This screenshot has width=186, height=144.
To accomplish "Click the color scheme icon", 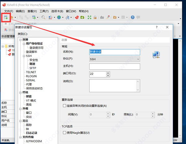I will click(x=51, y=17).
